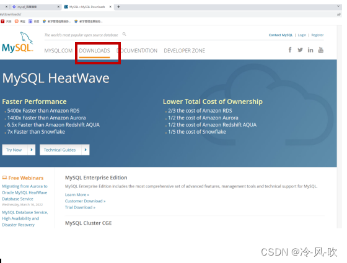Click the Try Now button
This screenshot has width=347, height=263.
click(x=19, y=150)
